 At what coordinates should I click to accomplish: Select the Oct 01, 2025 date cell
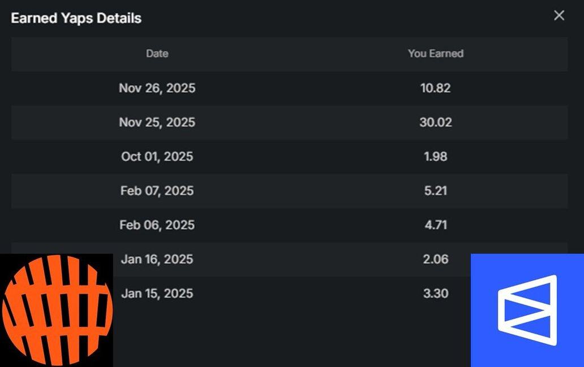coord(157,156)
